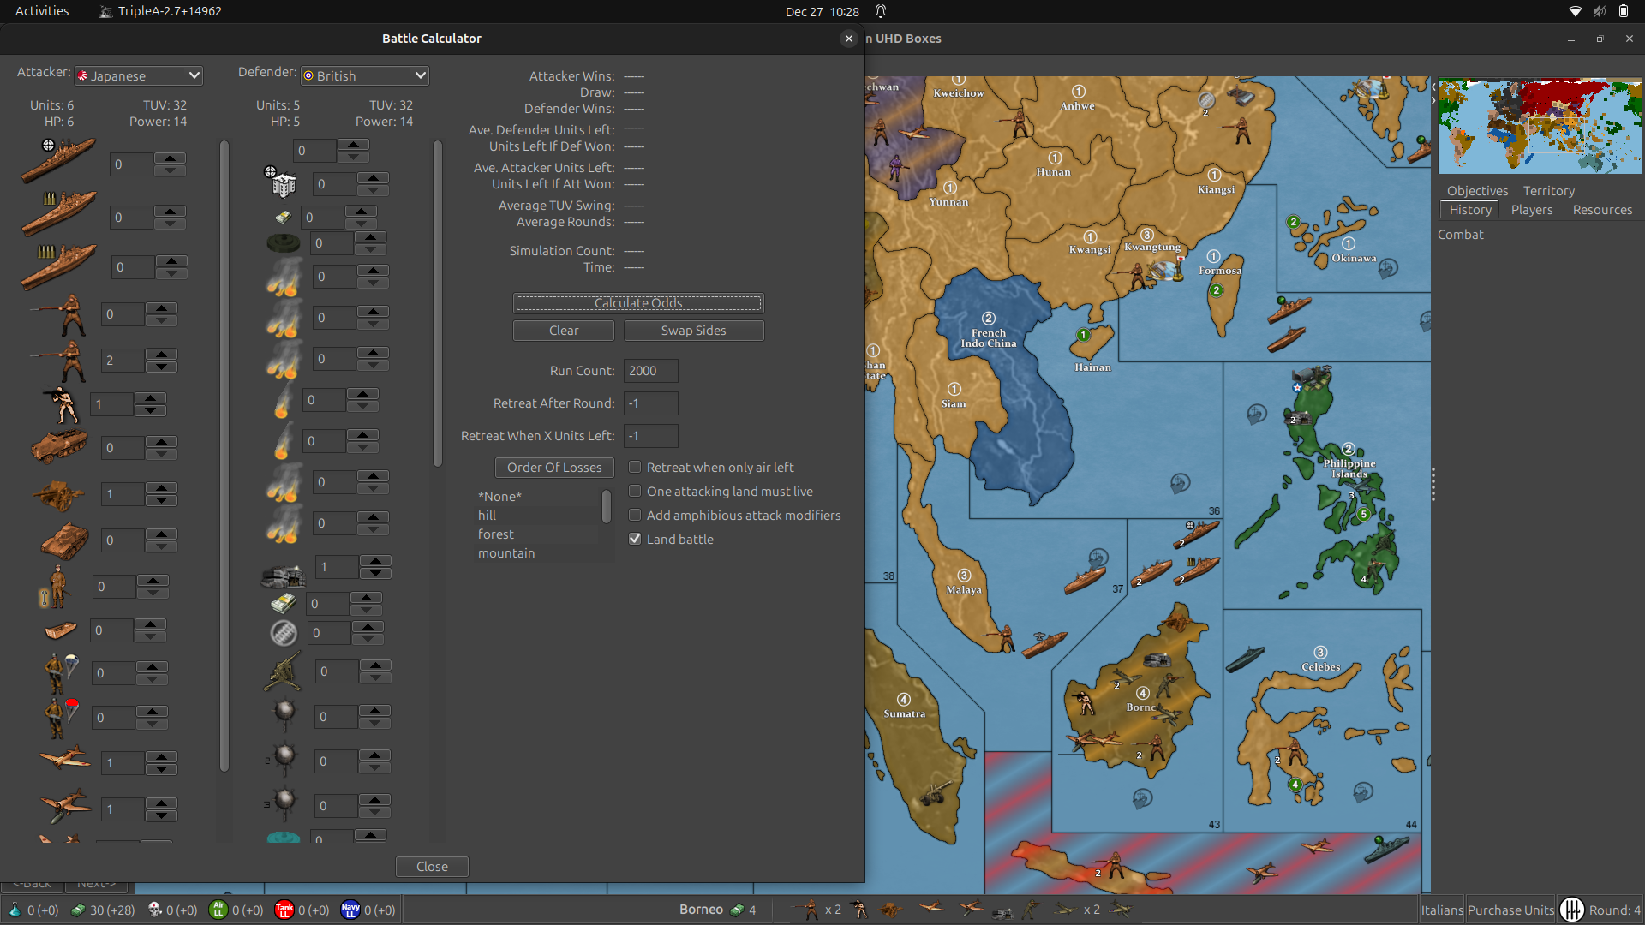The height and width of the screenshot is (925, 1645).
Task: Open the Attacker Japanese dropdown
Action: (x=139, y=75)
